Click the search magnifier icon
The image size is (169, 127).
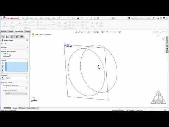[149, 18]
